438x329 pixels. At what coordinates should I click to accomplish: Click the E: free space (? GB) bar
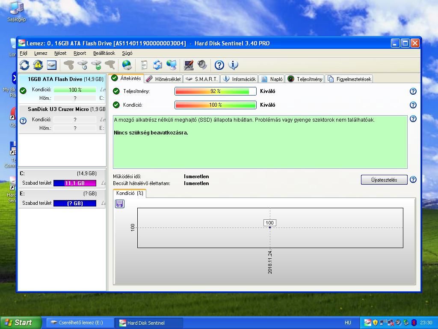pyautogui.click(x=75, y=203)
